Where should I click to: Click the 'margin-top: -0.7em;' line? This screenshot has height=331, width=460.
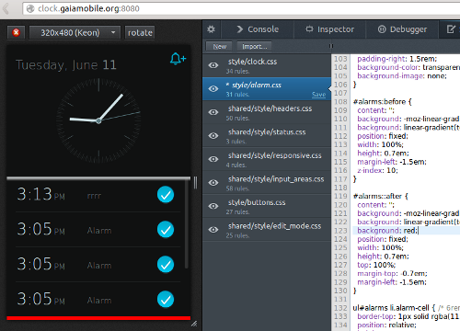point(392,273)
